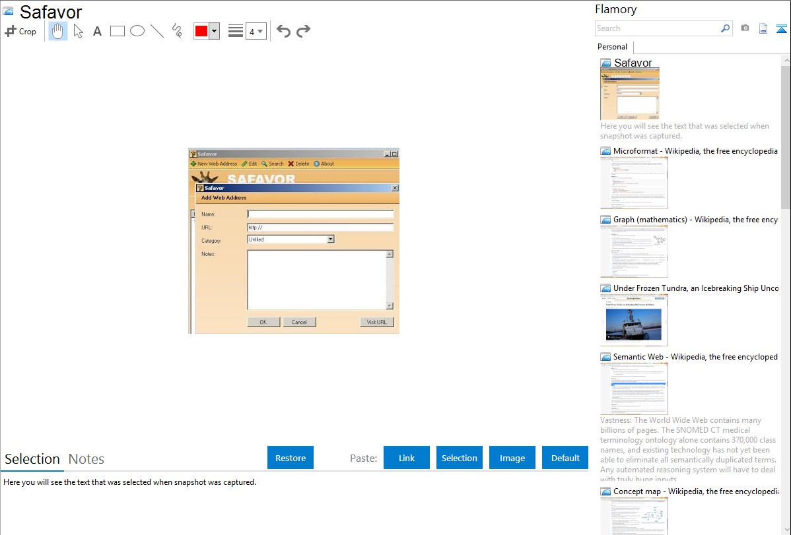Select the straight line tool
This screenshot has height=535, width=791.
[157, 31]
